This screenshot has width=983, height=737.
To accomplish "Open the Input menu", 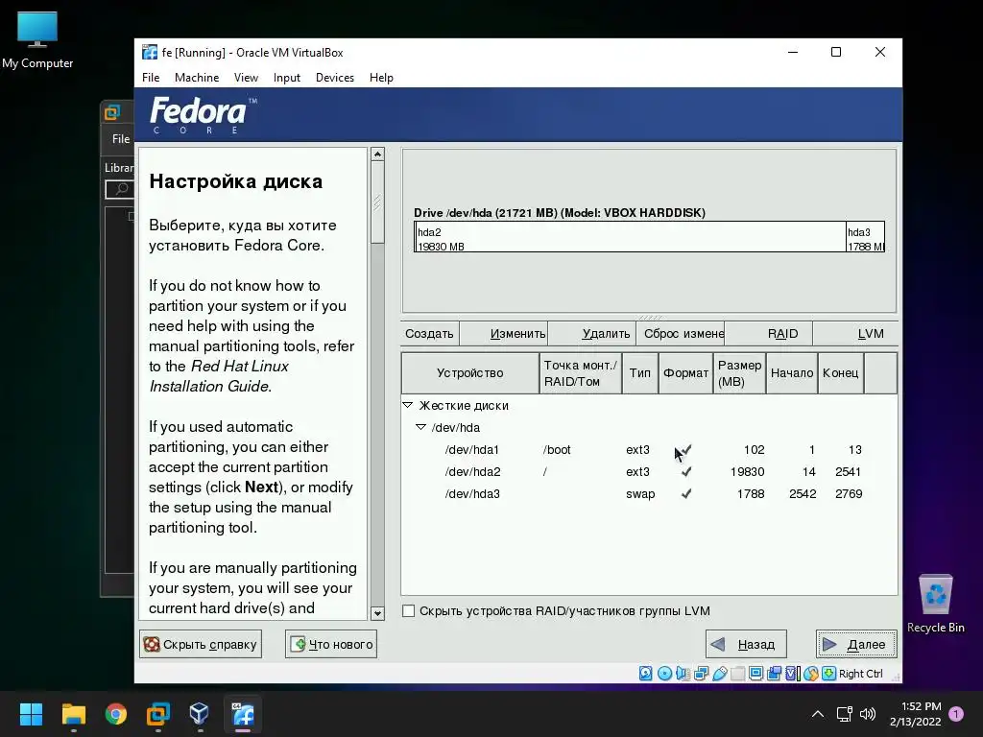I will (286, 77).
